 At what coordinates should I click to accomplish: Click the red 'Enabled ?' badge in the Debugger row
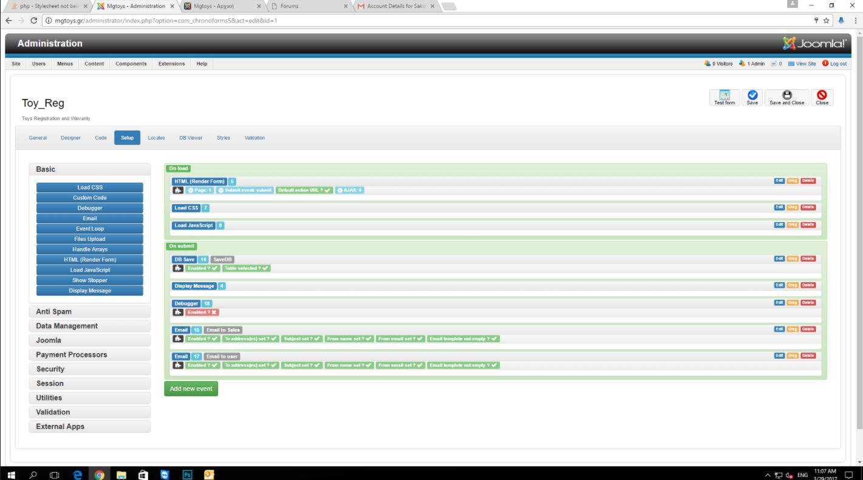[202, 312]
